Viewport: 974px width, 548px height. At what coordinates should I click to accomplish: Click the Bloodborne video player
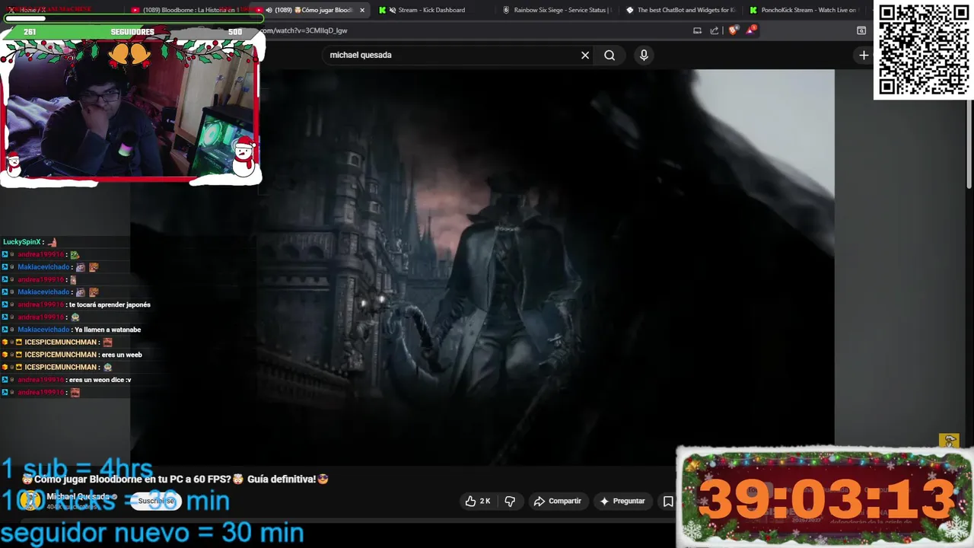(482, 266)
